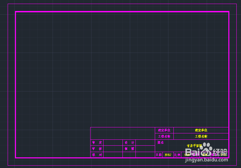Screen dimensions: 241x168
Task: Pick the 制图 label text
Action: [x=129, y=149]
